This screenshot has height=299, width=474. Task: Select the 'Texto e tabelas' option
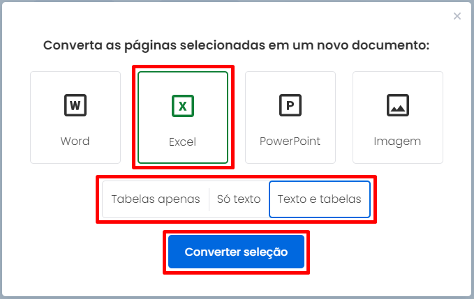pyautogui.click(x=320, y=199)
